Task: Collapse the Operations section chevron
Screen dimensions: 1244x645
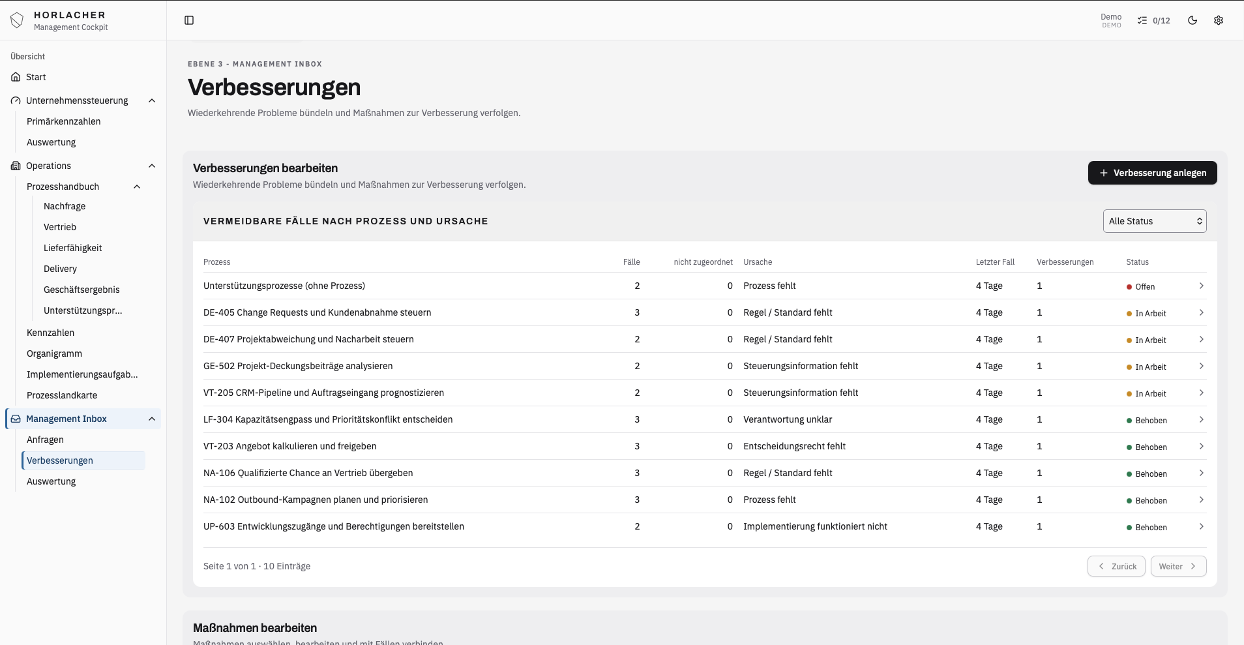Action: coord(152,166)
